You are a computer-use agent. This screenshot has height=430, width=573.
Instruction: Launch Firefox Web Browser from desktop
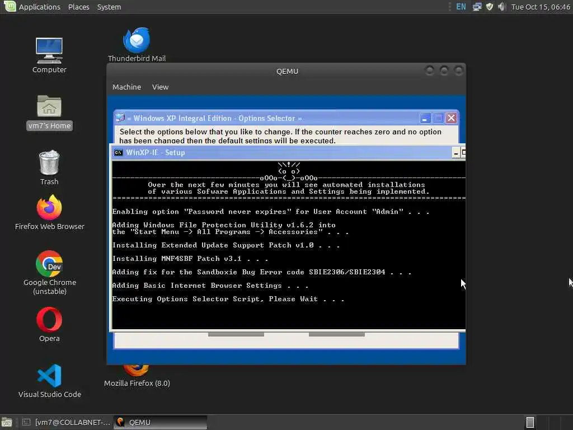(x=49, y=207)
